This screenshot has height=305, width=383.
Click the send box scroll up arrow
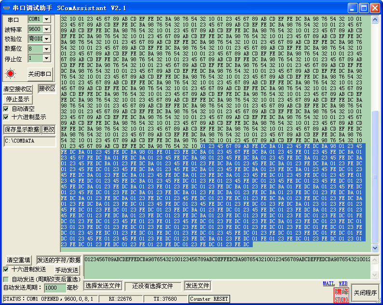coord(375,260)
